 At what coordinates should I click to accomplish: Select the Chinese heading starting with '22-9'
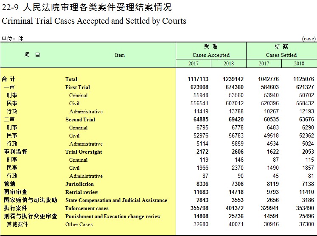pos(87,7)
